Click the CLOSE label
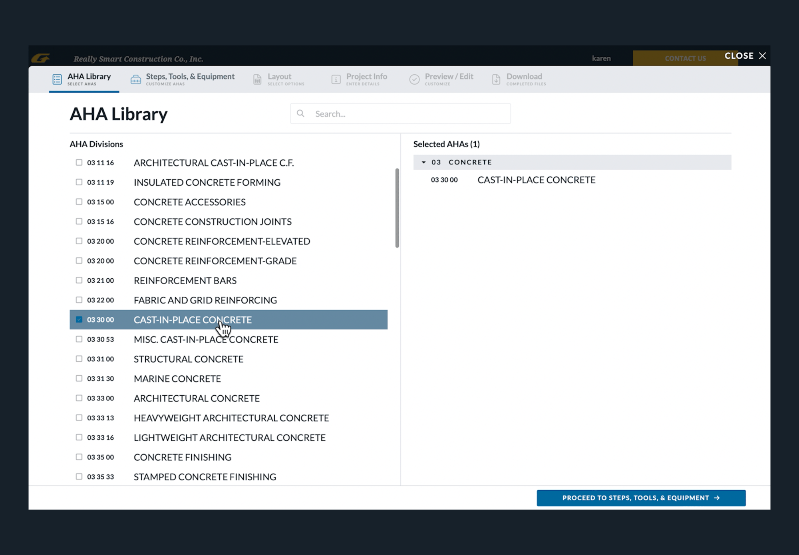This screenshot has width=799, height=555. click(739, 56)
